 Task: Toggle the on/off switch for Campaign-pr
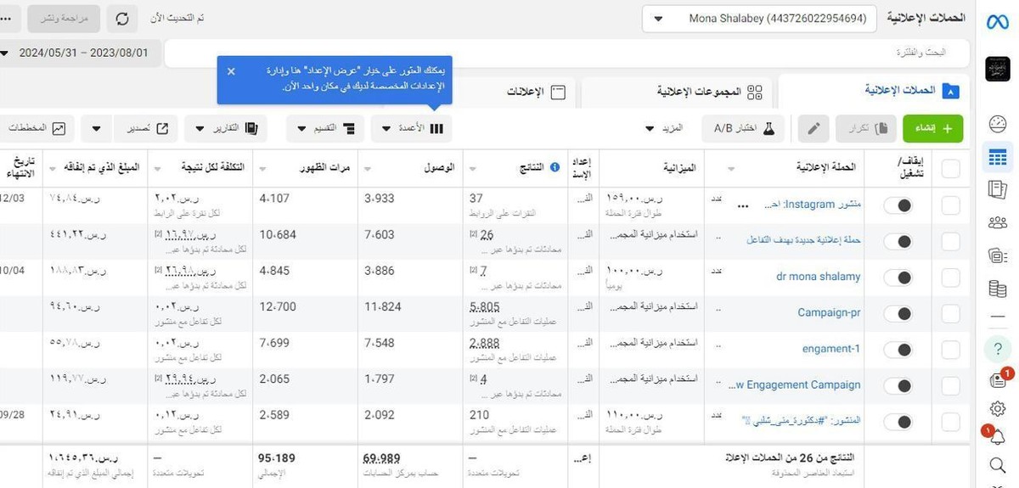pos(898,314)
